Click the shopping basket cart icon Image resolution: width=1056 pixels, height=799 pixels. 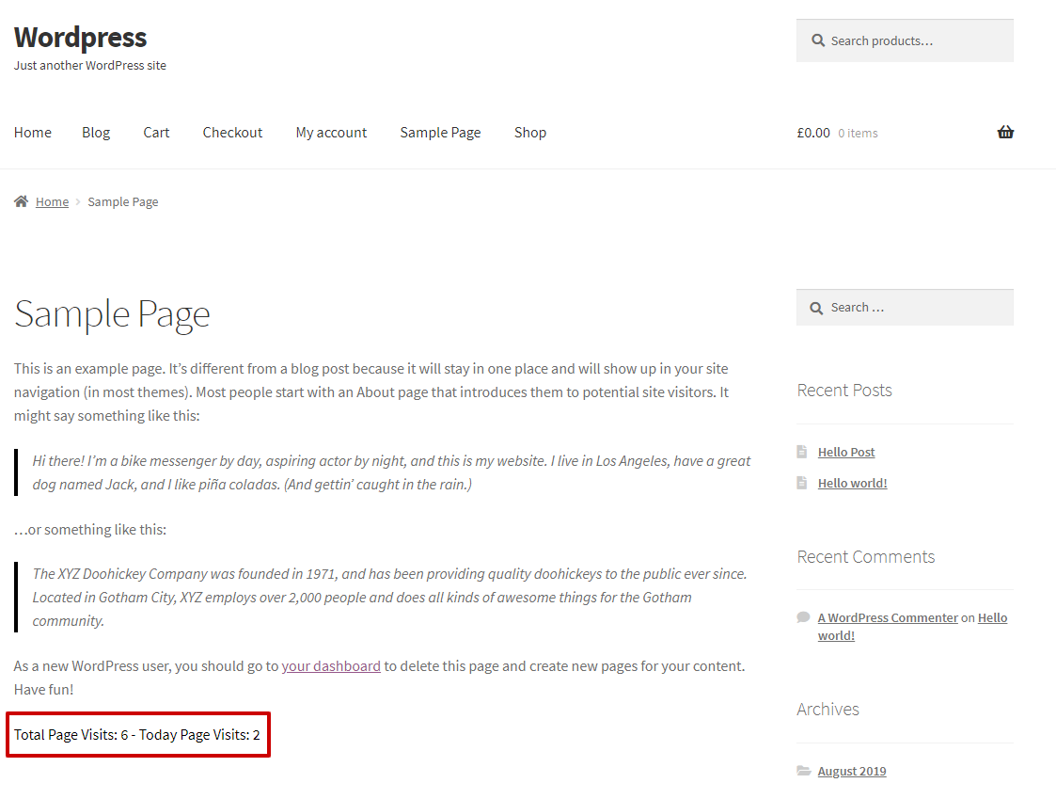click(x=1005, y=133)
